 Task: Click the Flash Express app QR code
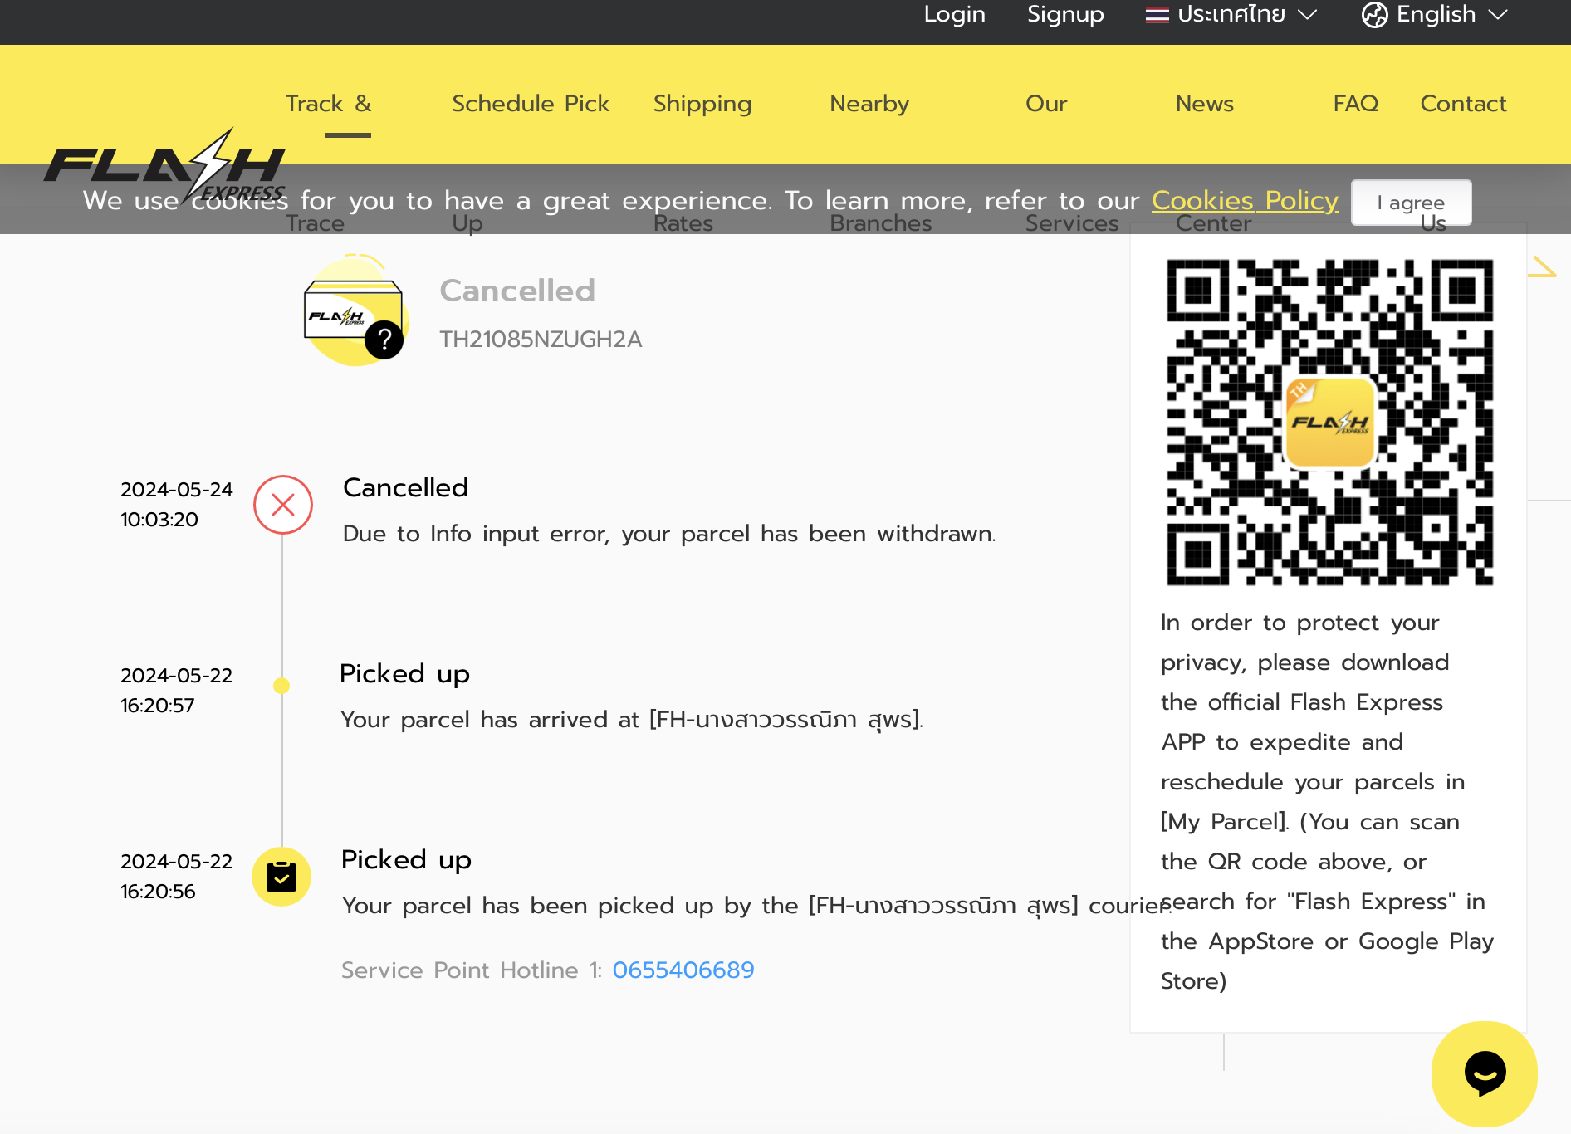1329,422
